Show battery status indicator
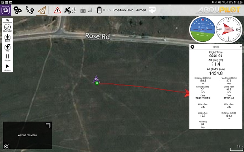244x152 pixels. click(104, 10)
